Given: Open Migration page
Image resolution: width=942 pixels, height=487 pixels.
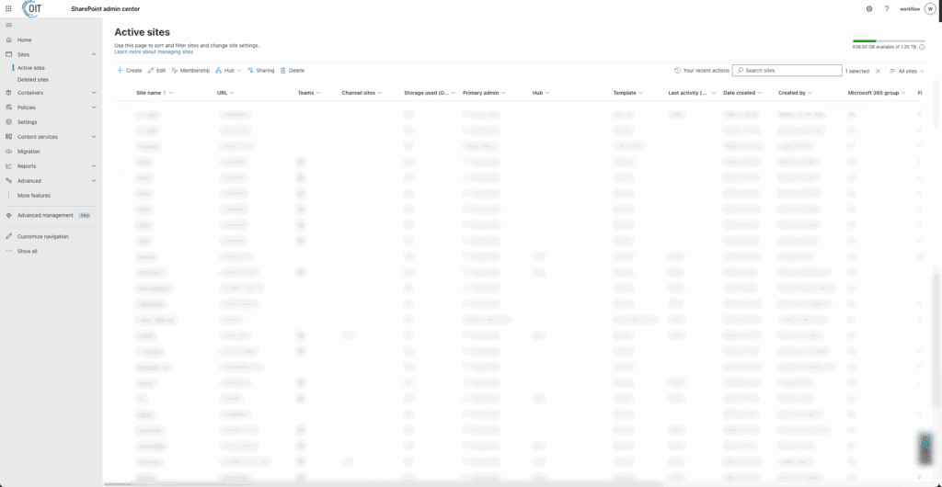Looking at the screenshot, I should click(29, 151).
